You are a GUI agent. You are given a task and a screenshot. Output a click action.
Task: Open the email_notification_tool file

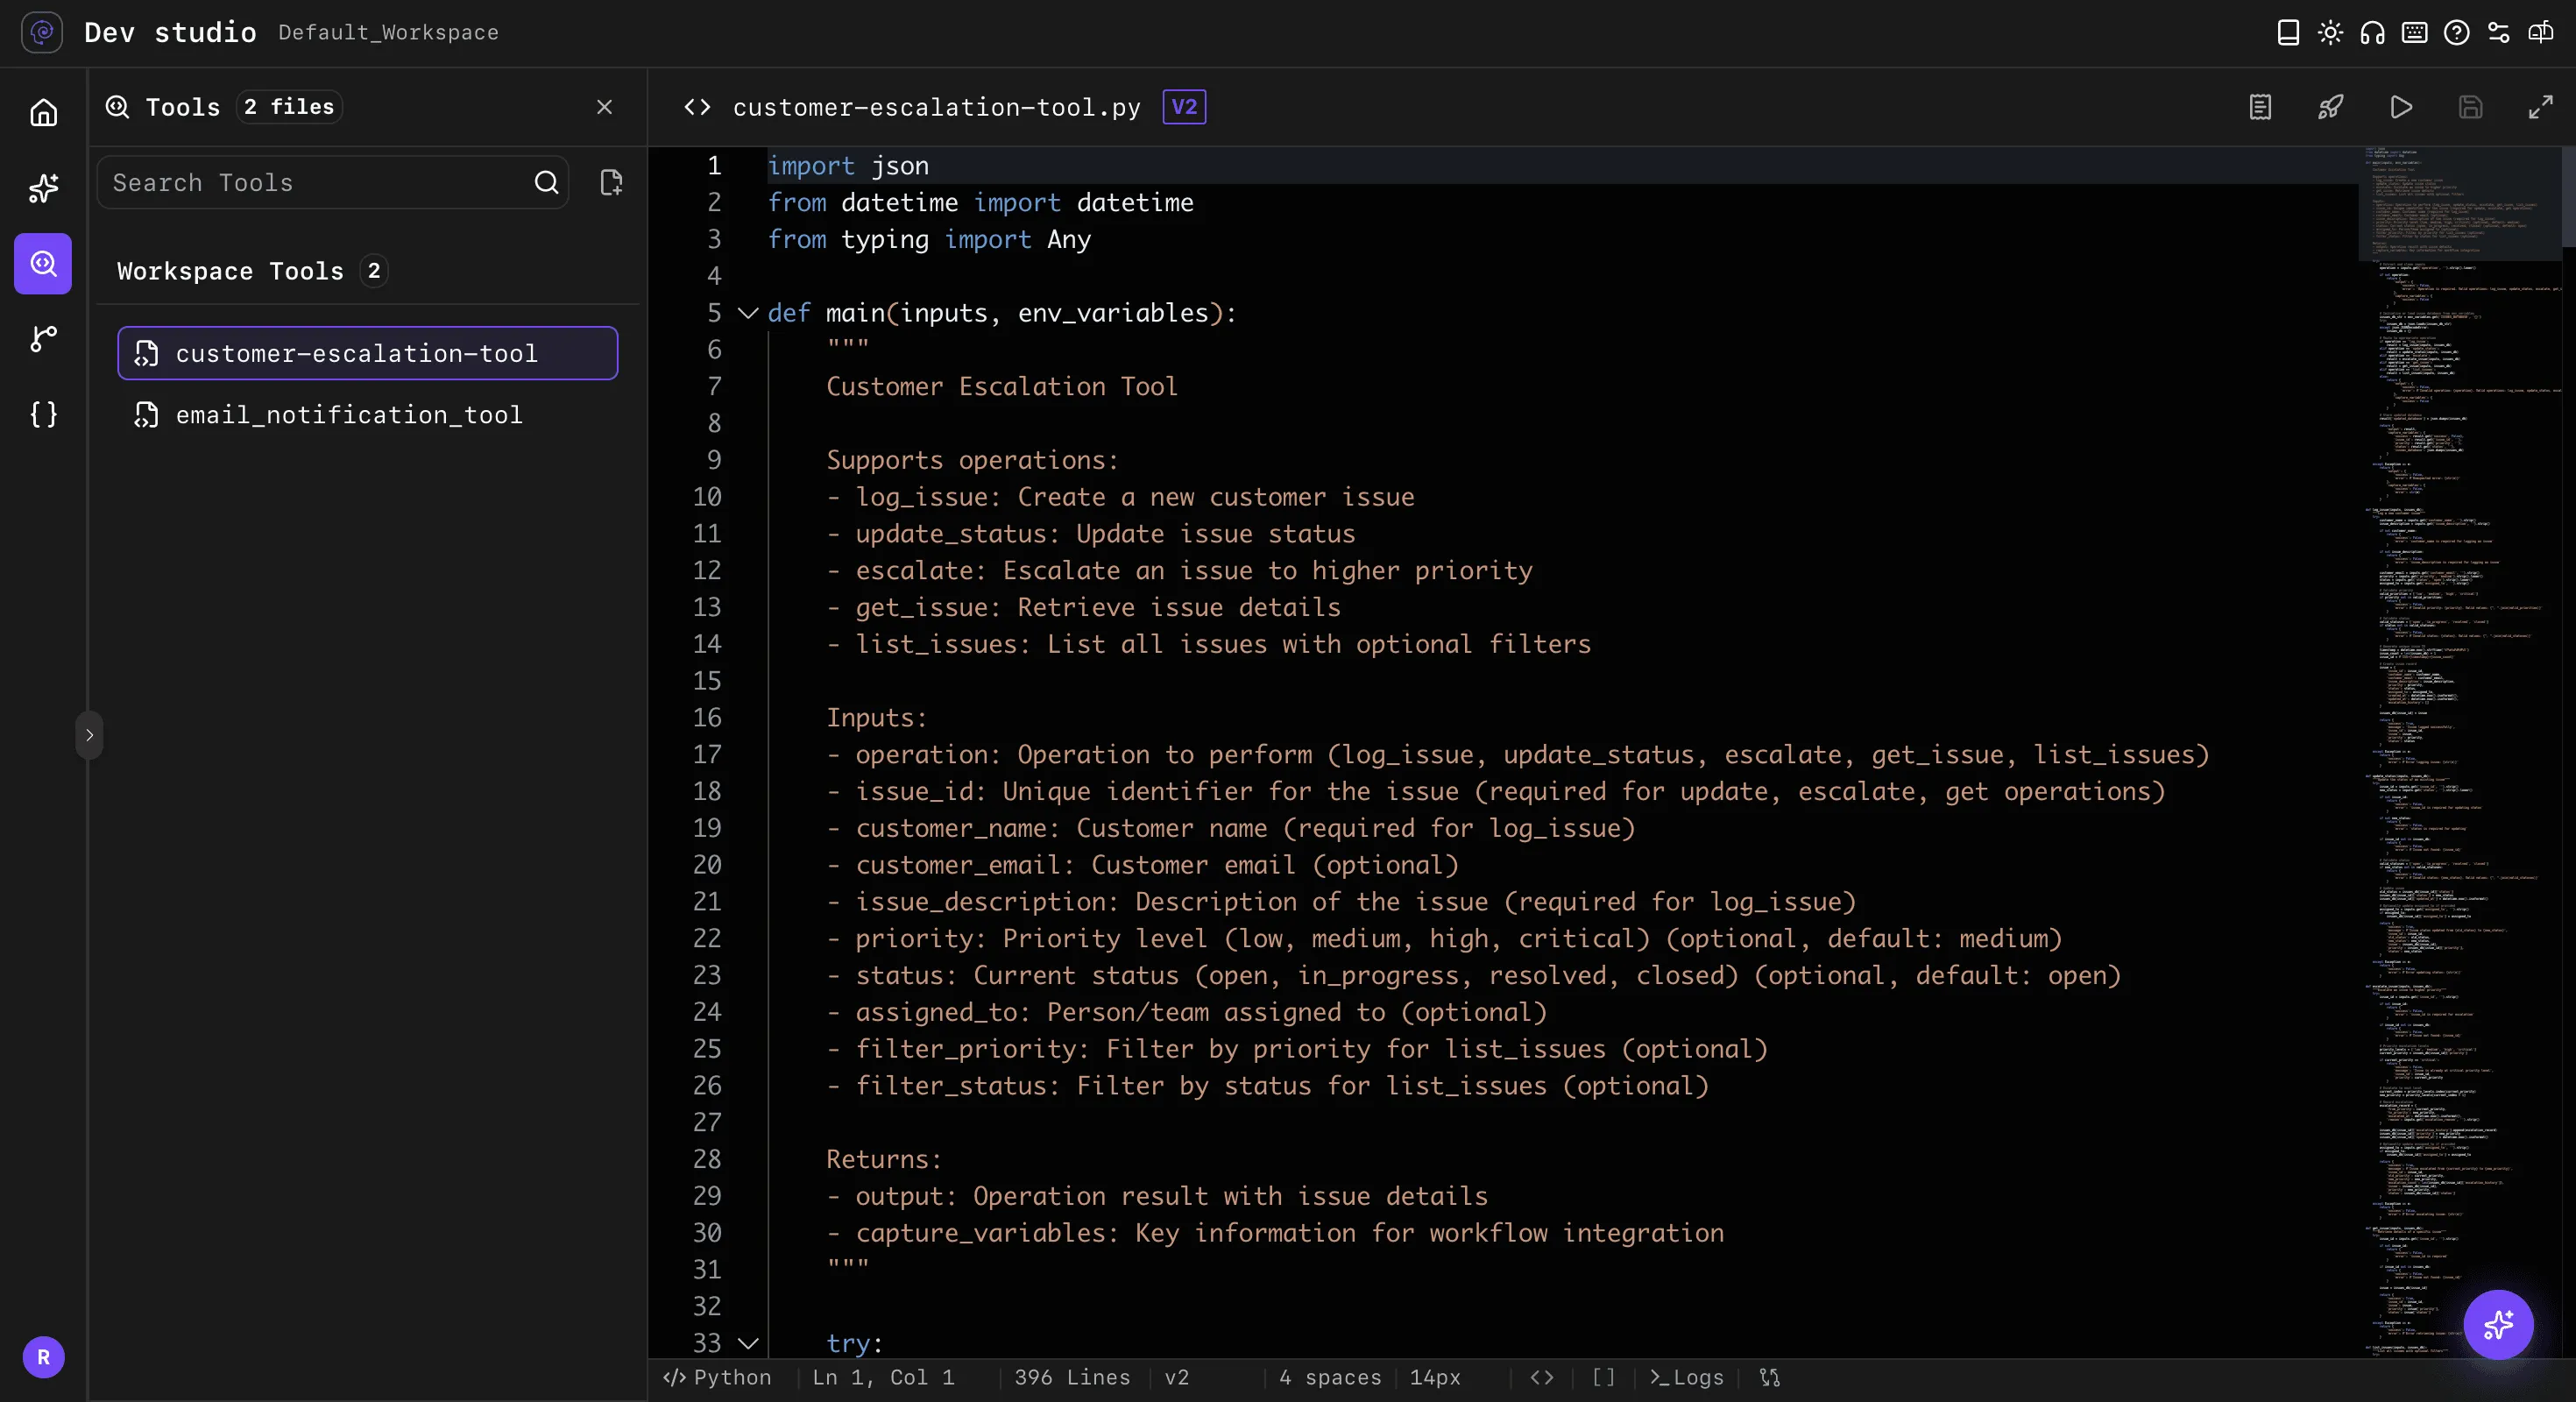[x=367, y=414]
